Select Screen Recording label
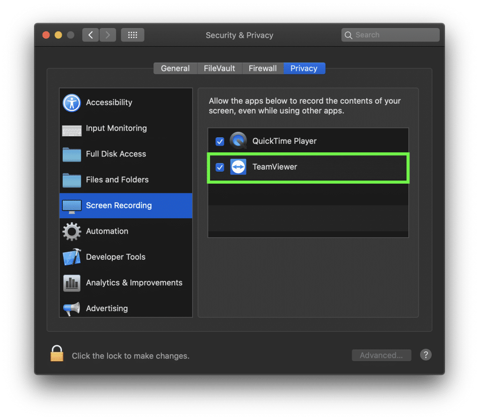Image resolution: width=479 pixels, height=420 pixels. click(x=119, y=205)
